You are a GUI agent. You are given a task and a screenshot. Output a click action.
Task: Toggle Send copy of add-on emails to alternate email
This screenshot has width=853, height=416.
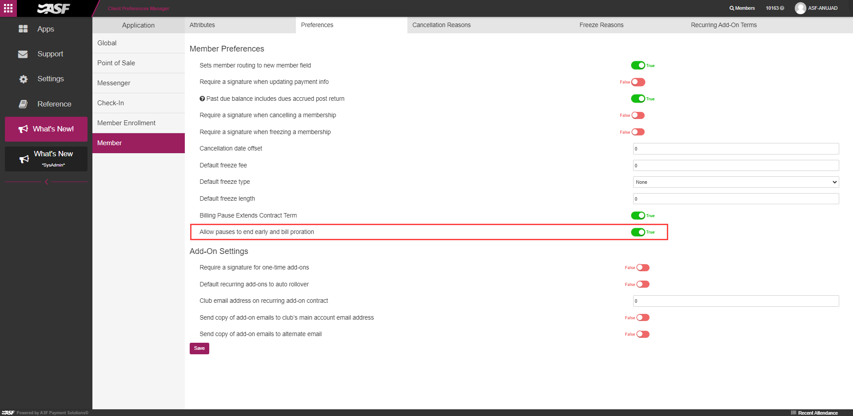(643, 334)
